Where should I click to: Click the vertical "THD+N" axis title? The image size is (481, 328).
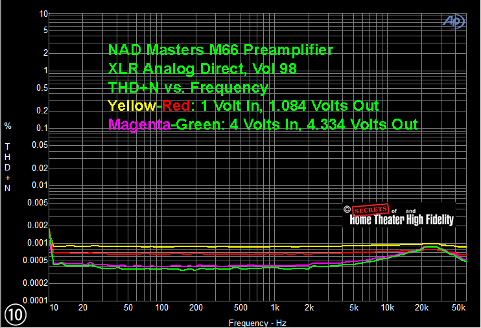[8, 167]
